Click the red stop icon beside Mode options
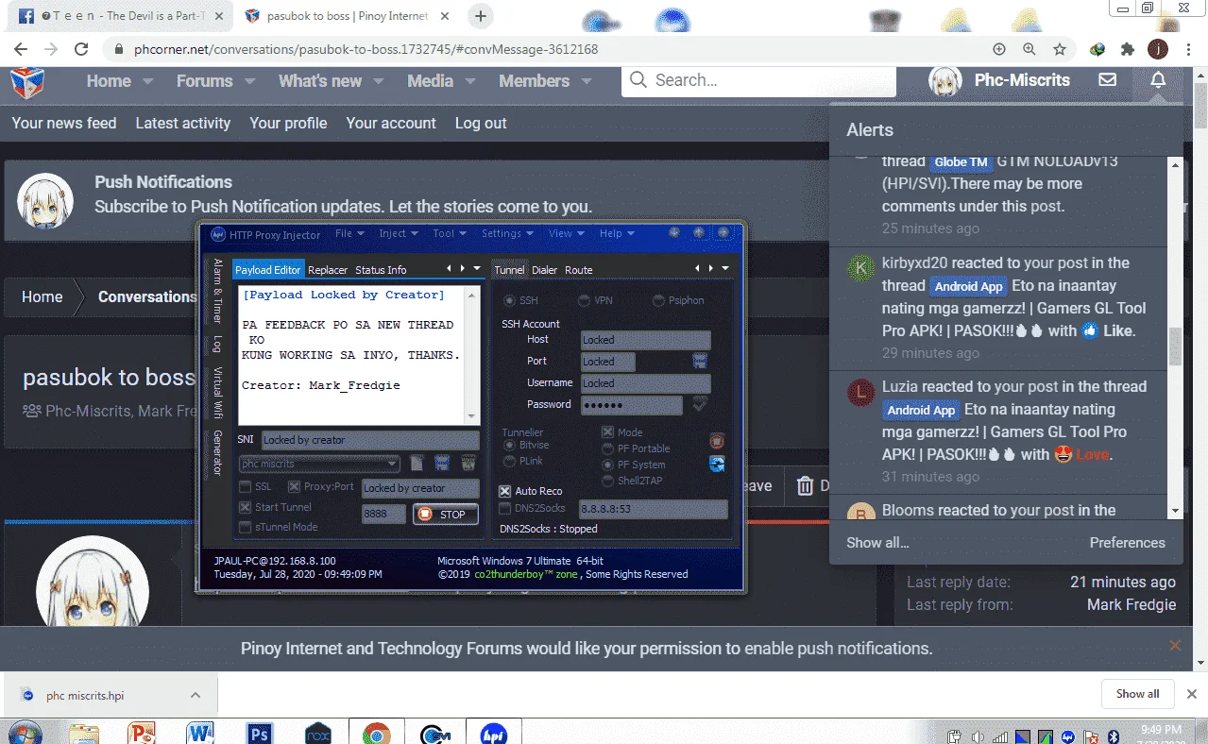Image resolution: width=1208 pixels, height=744 pixels. (x=717, y=441)
